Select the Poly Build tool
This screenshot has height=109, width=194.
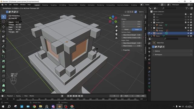click(x=4, y=85)
